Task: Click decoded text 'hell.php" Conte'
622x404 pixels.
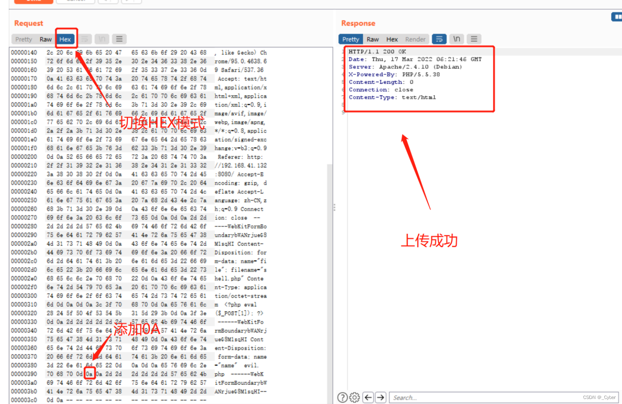Action: pyautogui.click(x=239, y=279)
